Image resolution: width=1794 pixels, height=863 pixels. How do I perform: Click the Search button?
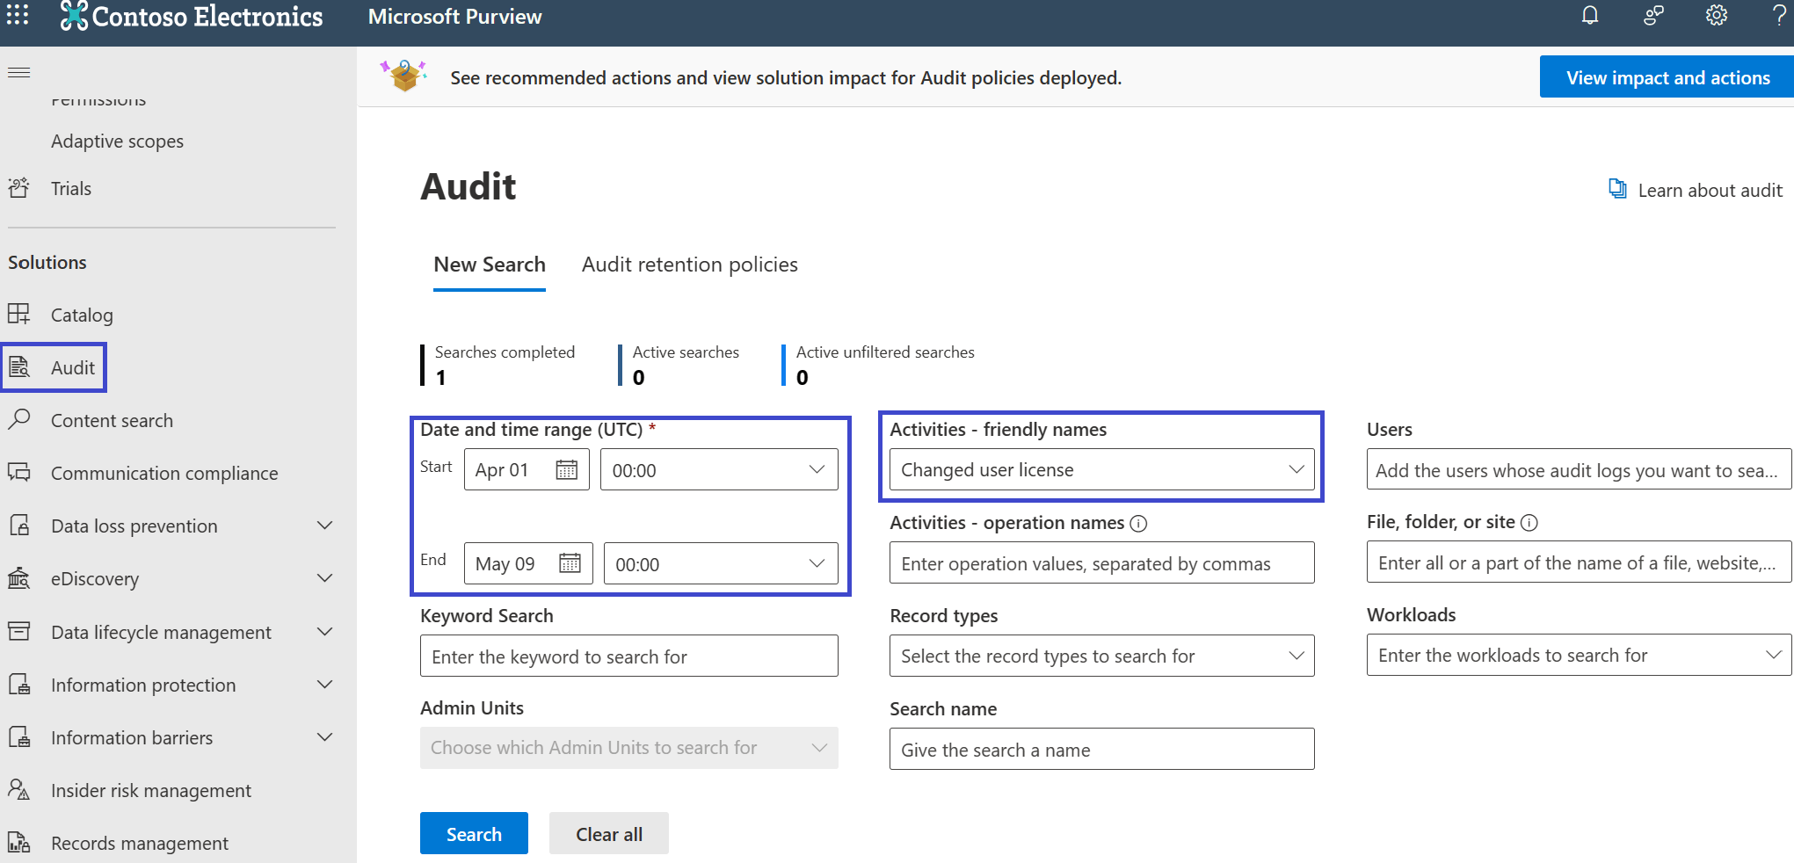pos(474,833)
